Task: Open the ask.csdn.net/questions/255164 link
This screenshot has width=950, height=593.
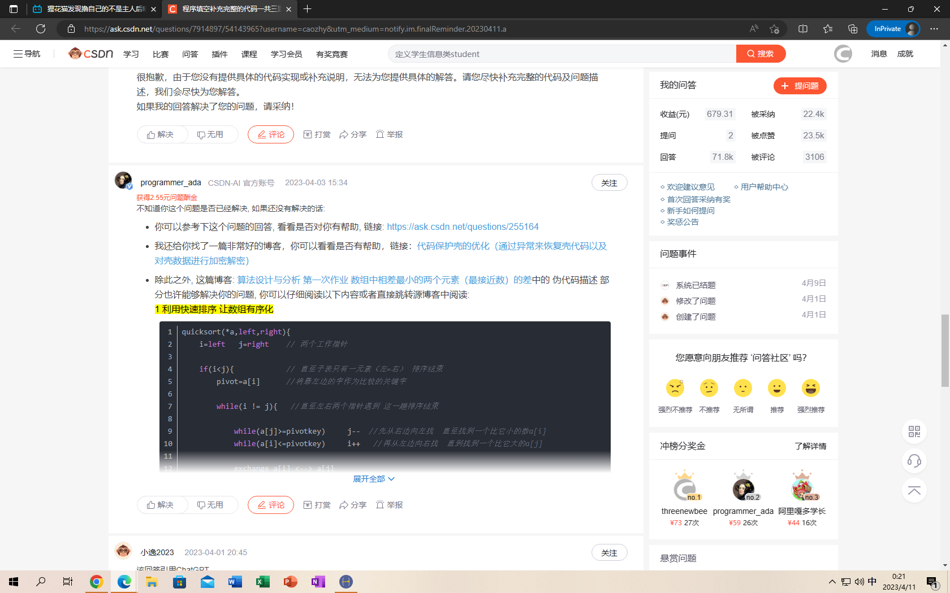Action: (463, 226)
